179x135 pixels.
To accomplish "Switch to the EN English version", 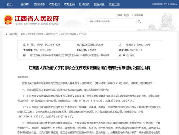I will pos(132,15).
